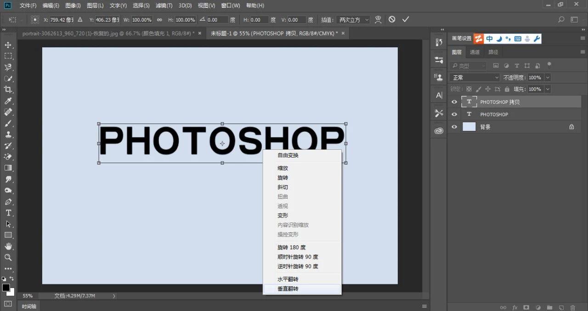Toggle the filter for type layers

pyautogui.click(x=517, y=66)
